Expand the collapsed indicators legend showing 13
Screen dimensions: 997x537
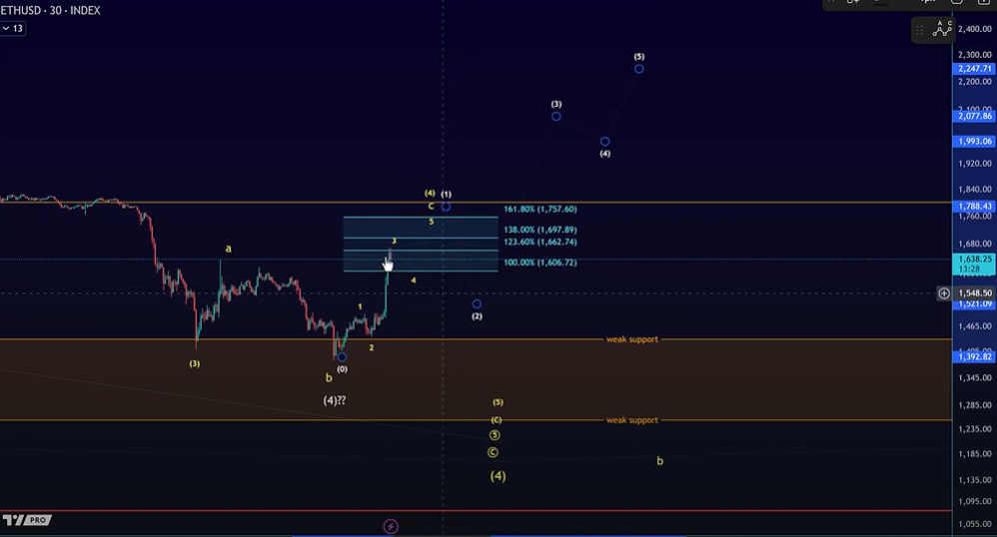click(13, 29)
